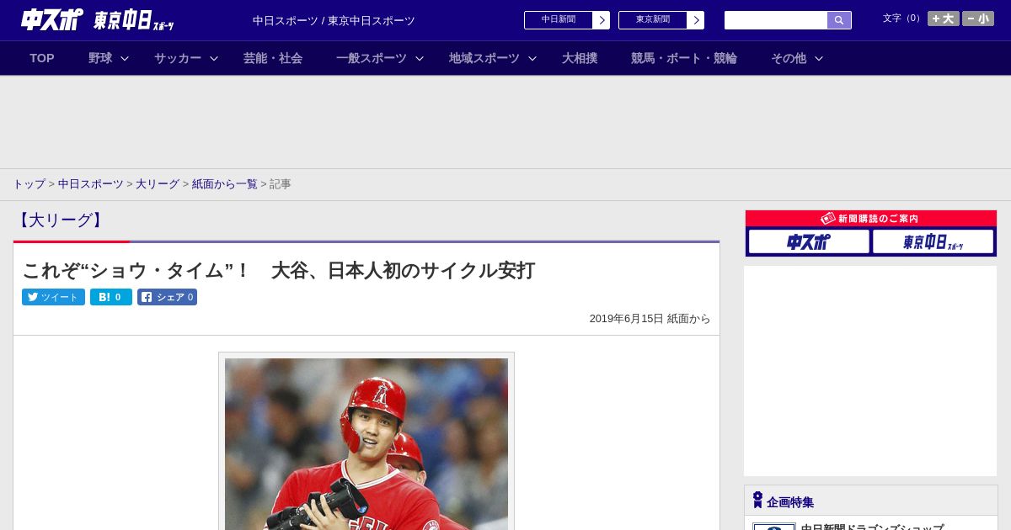Image resolution: width=1011 pixels, height=530 pixels.
Task: Click the article photo of Ohtani
Action: point(366,443)
